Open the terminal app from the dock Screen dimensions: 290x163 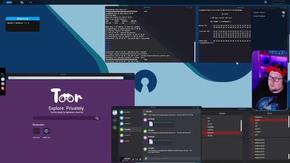click(x=3, y=74)
